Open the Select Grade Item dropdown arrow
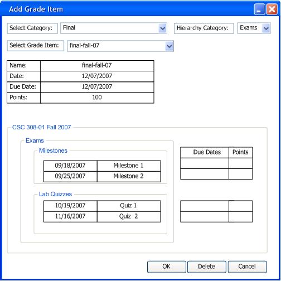281x281 pixels. [x=169, y=46]
